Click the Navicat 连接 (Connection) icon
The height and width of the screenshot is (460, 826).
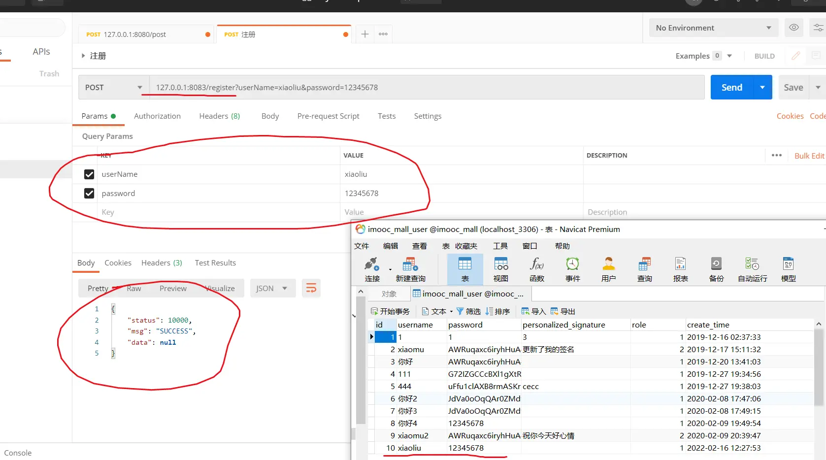[372, 264]
